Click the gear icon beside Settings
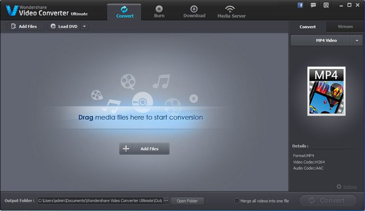The width and height of the screenshot is (365, 211). [339, 186]
